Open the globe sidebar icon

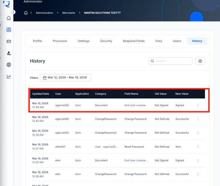point(9,65)
